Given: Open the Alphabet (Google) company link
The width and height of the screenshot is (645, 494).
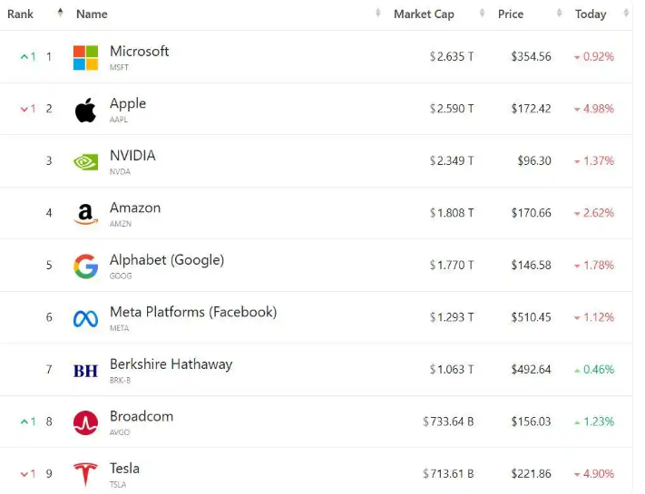Looking at the screenshot, I should [167, 260].
